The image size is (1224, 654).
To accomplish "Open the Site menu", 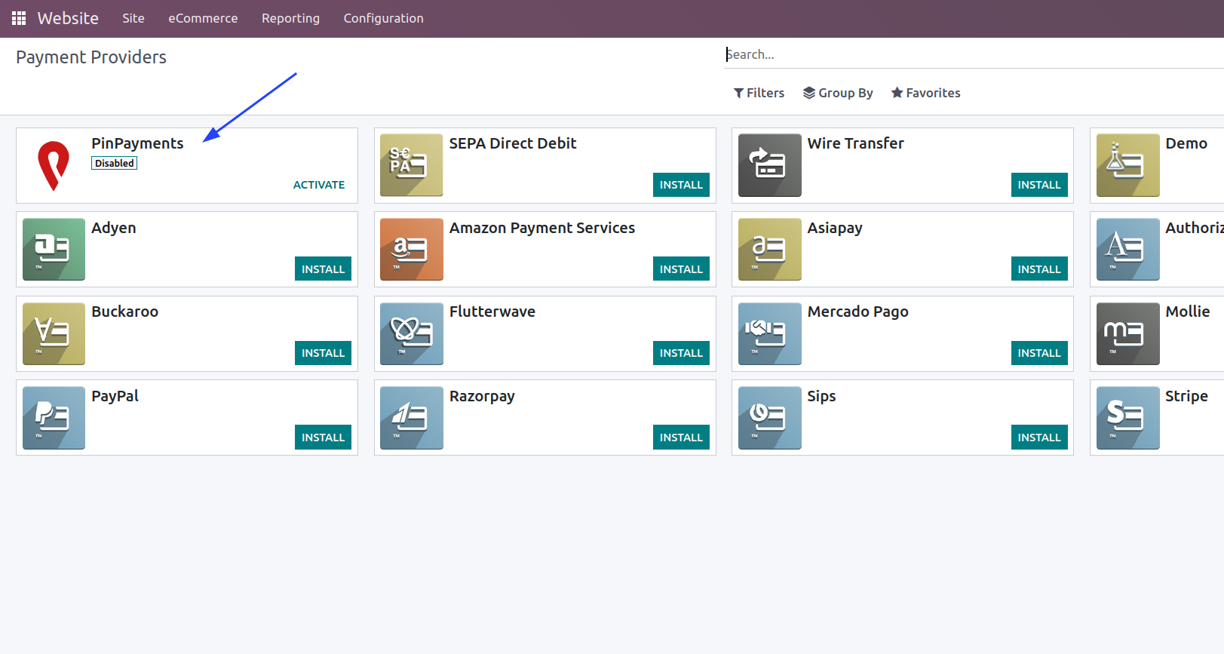I will (133, 18).
